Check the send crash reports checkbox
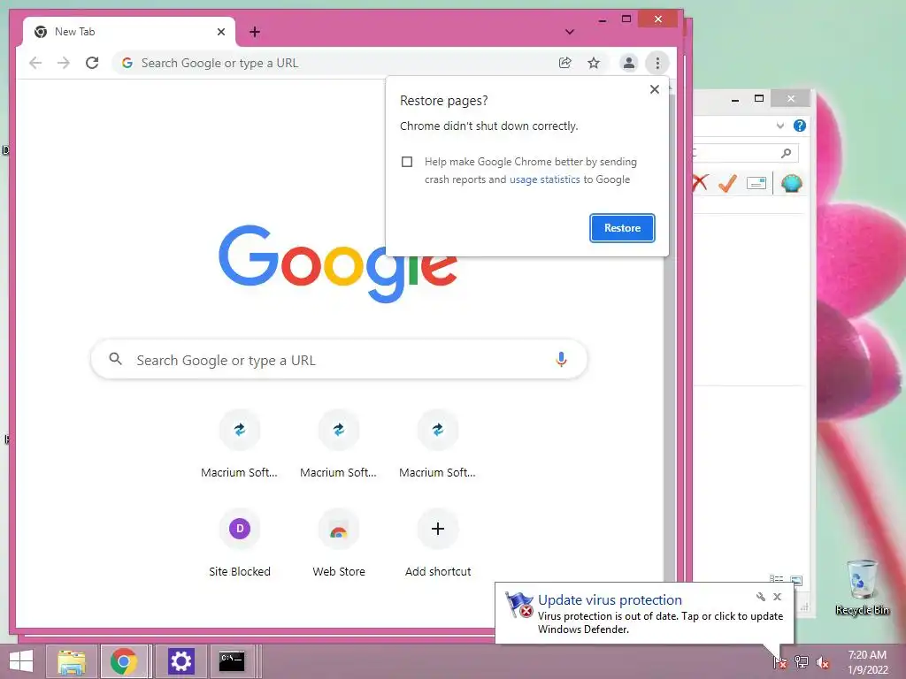Screen dimensions: 906x679 [407, 162]
